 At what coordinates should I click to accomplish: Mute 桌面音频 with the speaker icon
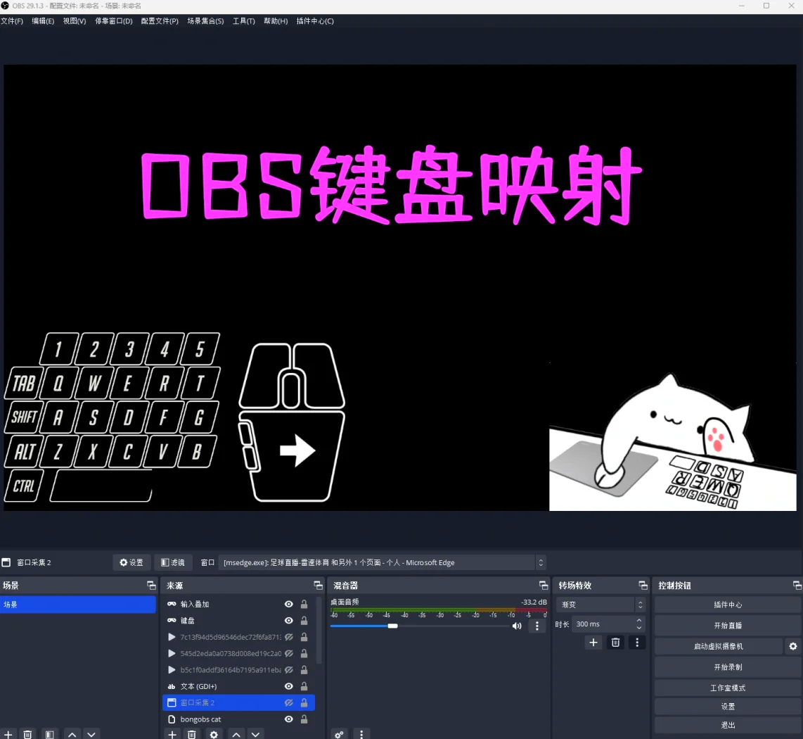pos(517,626)
